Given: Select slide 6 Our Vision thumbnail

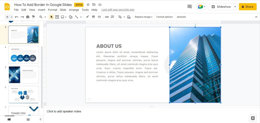Looking at the screenshot, I should click(24, 95).
